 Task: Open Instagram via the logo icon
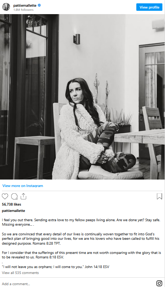point(159,283)
